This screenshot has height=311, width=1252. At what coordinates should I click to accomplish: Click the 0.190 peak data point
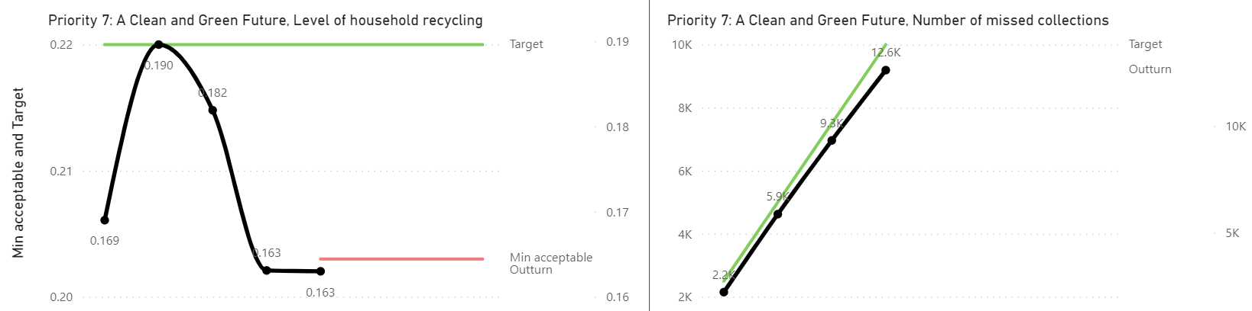point(158,44)
